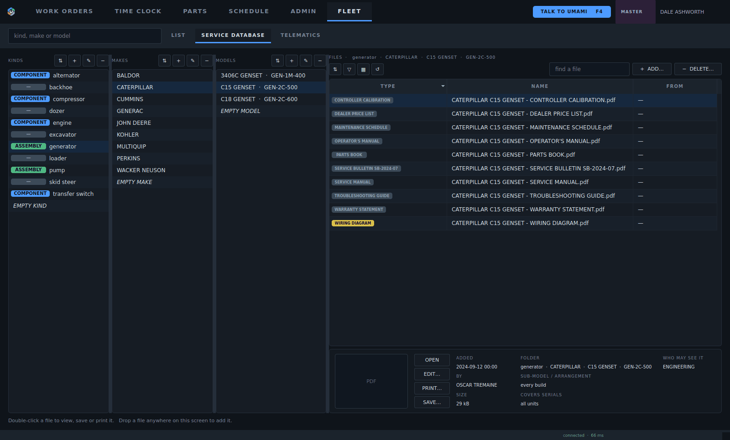Image resolution: width=730 pixels, height=440 pixels.
Task: Select the WACKER NEUSON make
Action: tap(162, 170)
